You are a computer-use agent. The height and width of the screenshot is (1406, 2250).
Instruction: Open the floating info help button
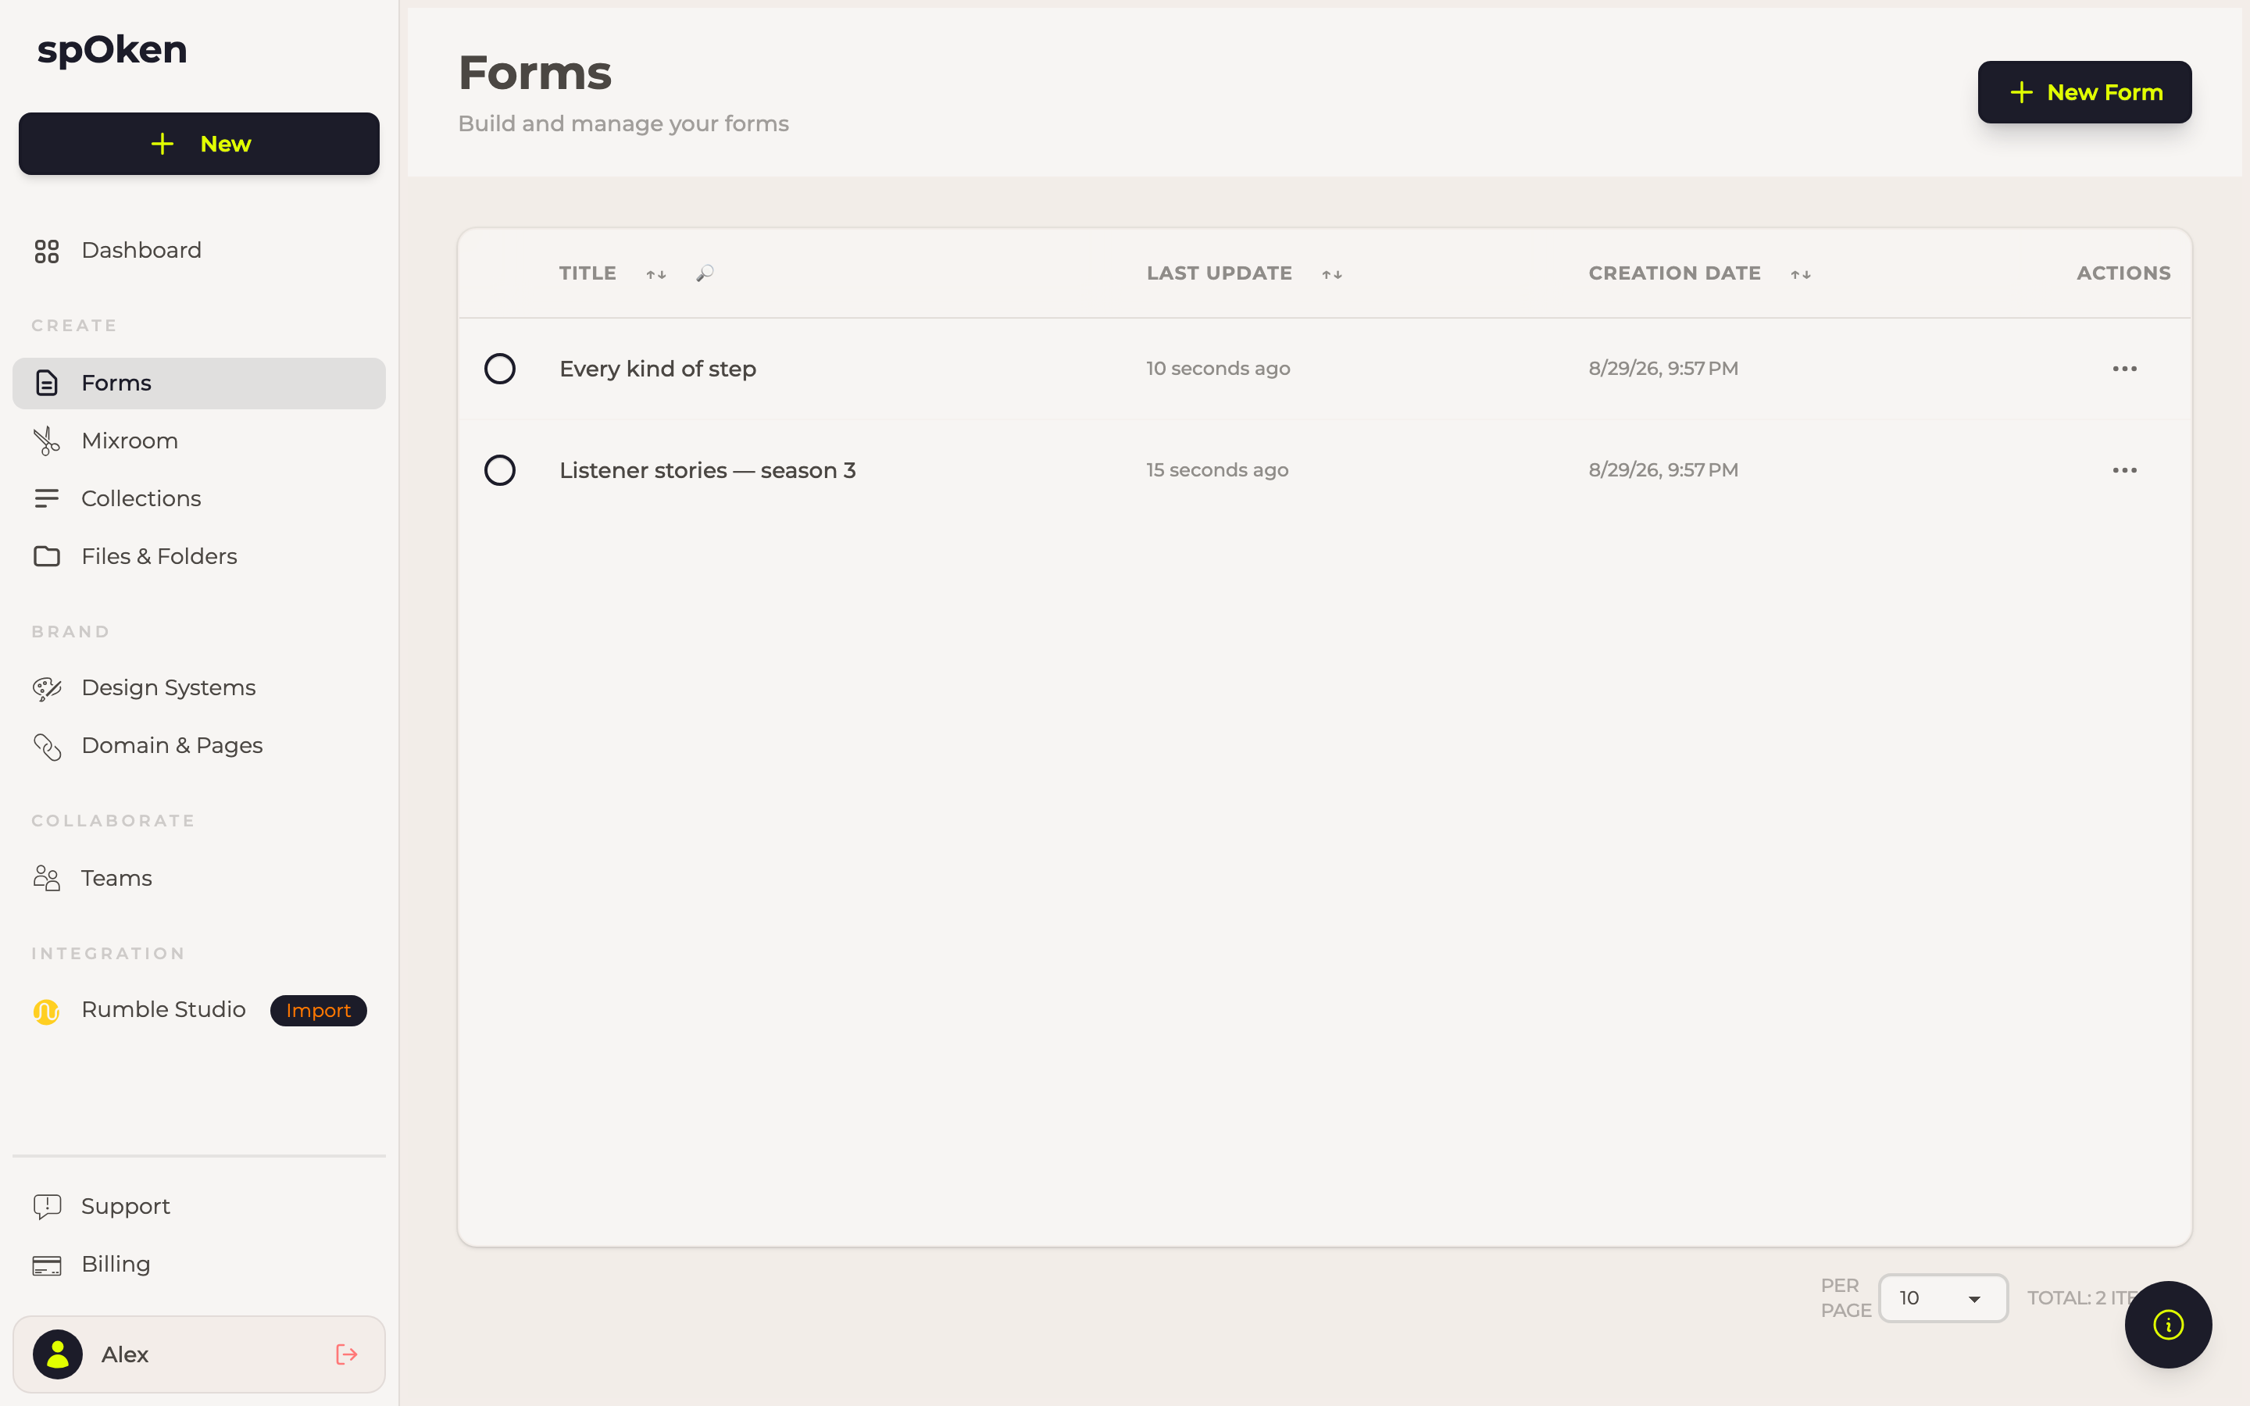(2168, 1324)
